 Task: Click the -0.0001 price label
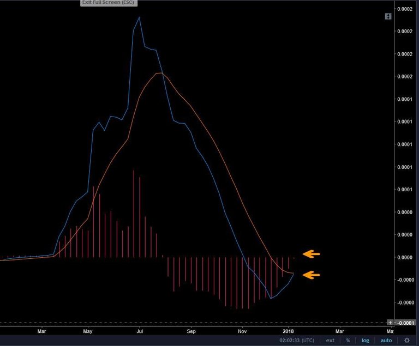point(404,323)
